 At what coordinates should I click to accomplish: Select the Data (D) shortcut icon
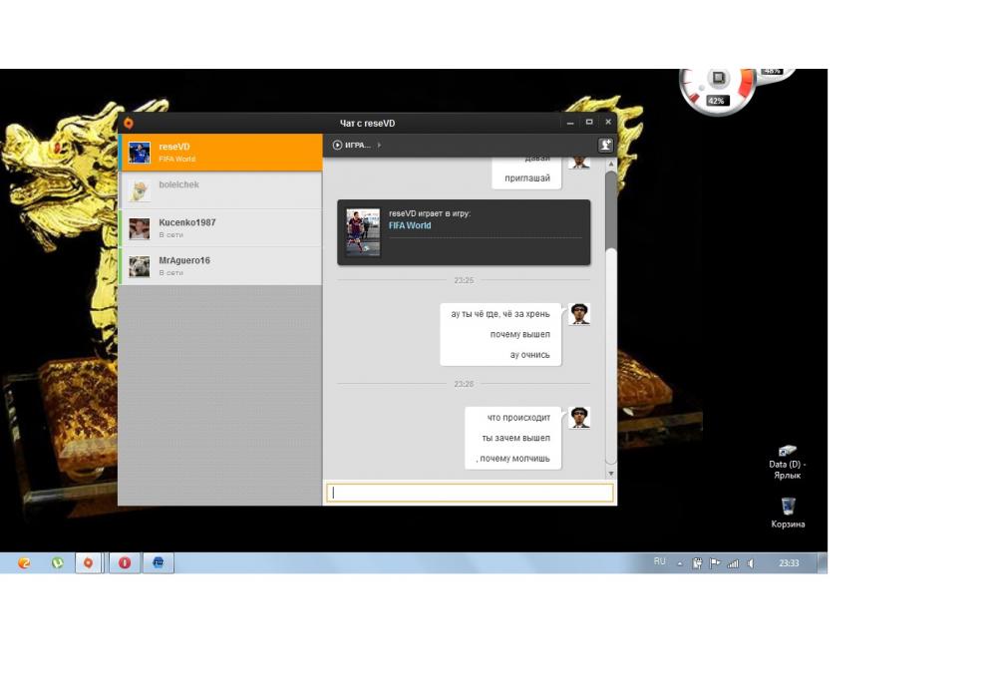click(788, 452)
